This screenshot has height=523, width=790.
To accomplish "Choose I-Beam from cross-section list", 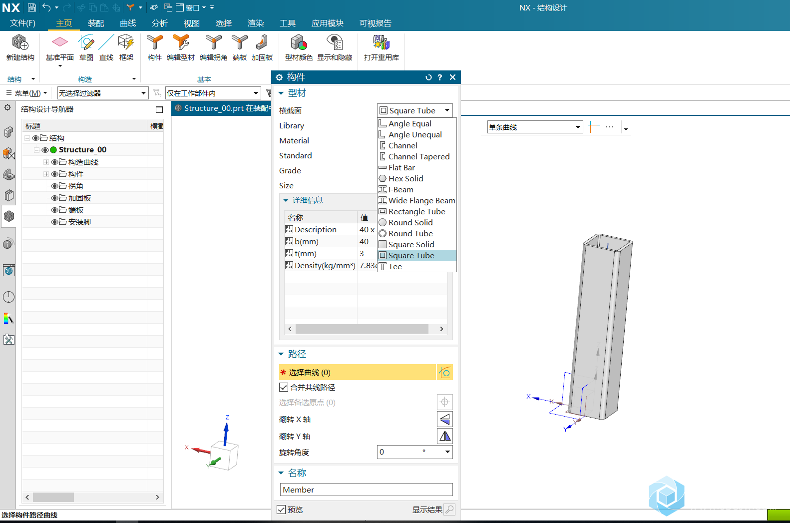I will tap(417, 189).
